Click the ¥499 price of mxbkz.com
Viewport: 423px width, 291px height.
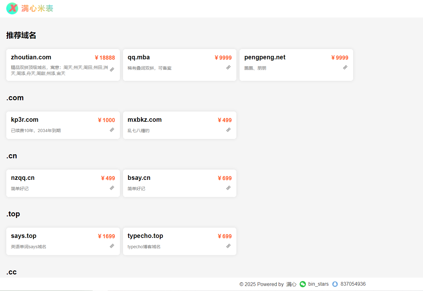click(x=225, y=120)
